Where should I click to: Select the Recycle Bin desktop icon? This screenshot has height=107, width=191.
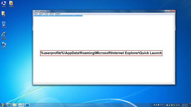[x=4, y=25]
